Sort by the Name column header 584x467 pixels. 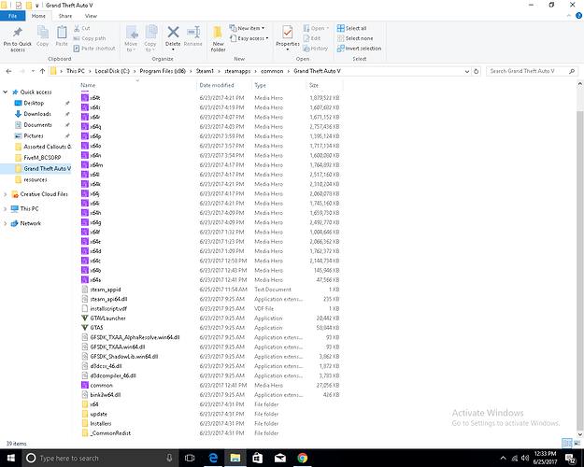click(x=137, y=85)
